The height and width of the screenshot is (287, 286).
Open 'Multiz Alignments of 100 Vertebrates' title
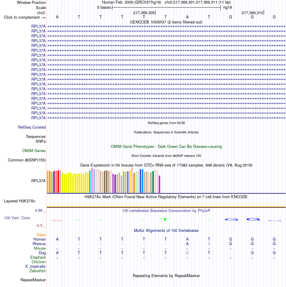[x=166, y=231]
